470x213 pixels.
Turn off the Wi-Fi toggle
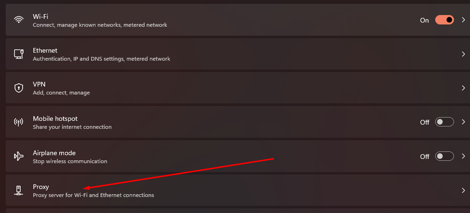pyautogui.click(x=444, y=20)
